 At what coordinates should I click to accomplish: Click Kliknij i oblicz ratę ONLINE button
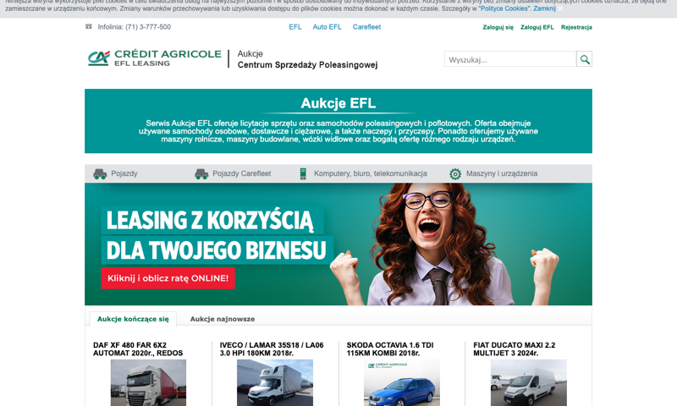click(168, 278)
